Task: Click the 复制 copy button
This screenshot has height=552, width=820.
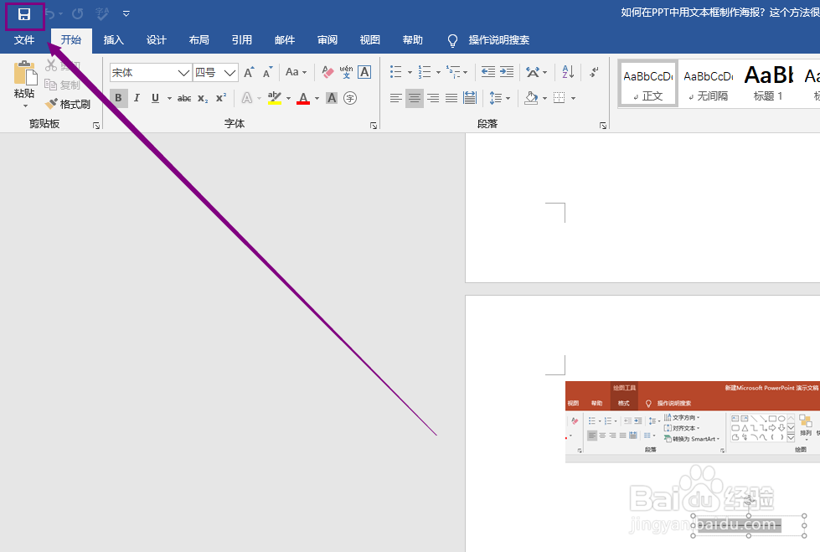Action: 63,85
